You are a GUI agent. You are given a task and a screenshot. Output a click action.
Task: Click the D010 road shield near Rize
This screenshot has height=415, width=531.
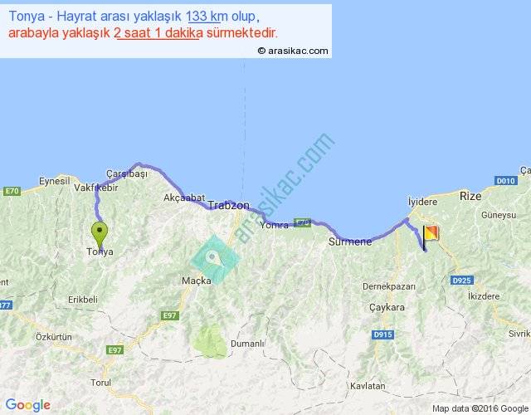point(505,180)
